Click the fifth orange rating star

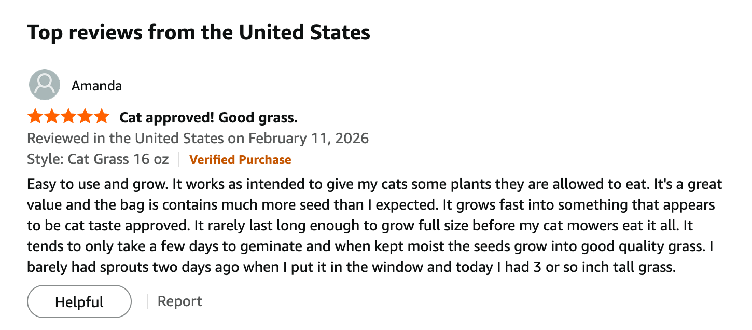point(101,117)
